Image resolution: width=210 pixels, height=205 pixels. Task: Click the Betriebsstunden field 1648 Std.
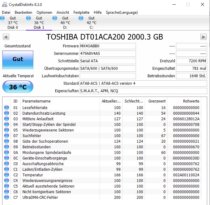tap(192, 76)
